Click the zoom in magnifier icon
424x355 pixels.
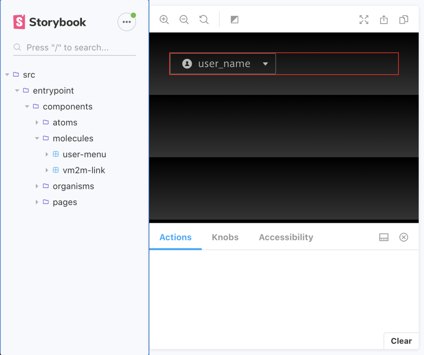coord(164,19)
